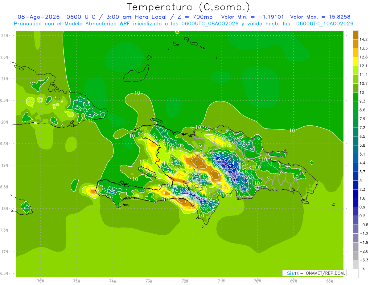Click the model init time '0600UTC_08AGO2026'
Image resolution: width=370 pixels, height=285 pixels.
[210, 24]
